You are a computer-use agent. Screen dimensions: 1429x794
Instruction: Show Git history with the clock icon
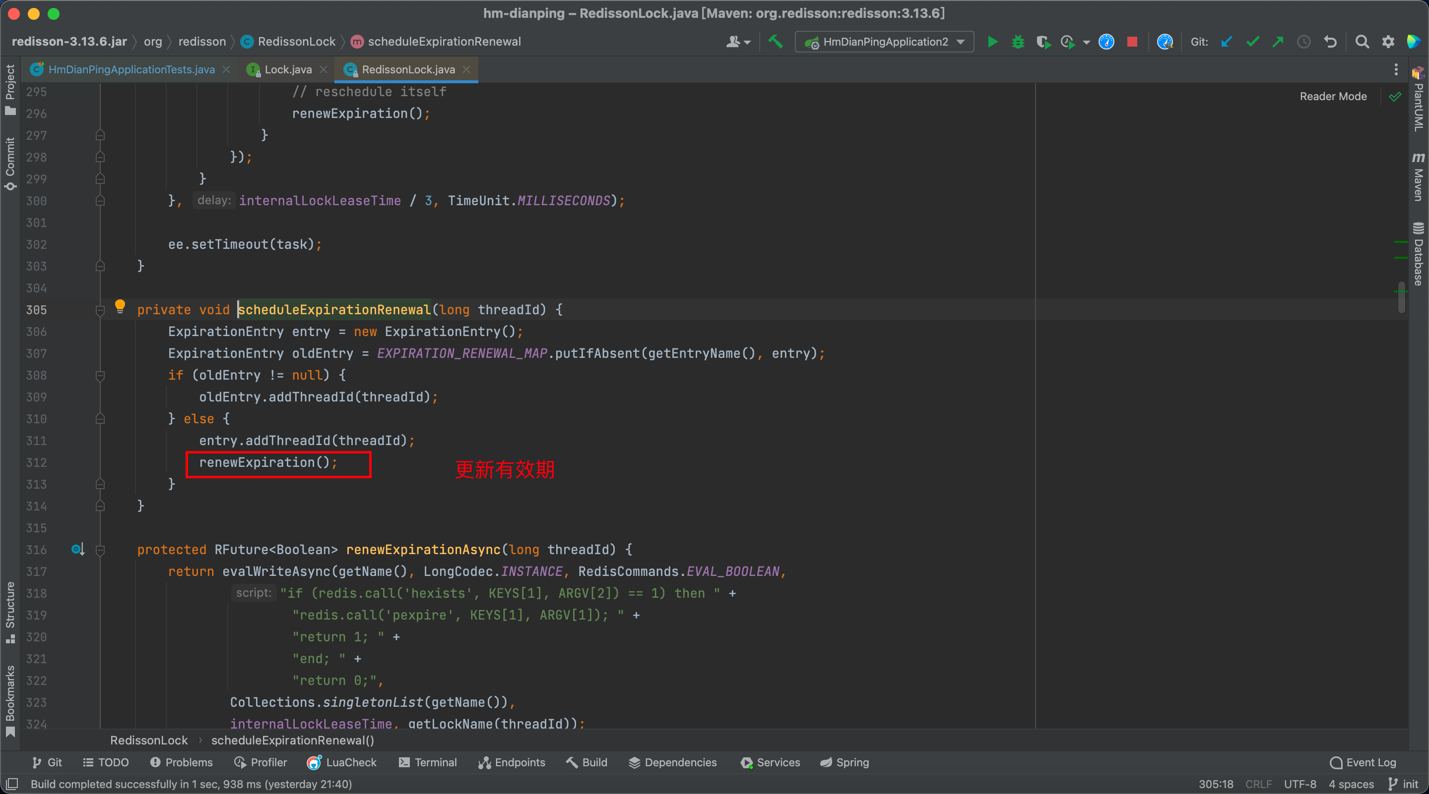pyautogui.click(x=1303, y=42)
